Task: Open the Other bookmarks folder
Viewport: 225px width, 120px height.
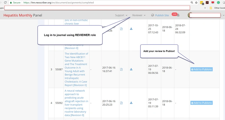Action: (x=217, y=8)
